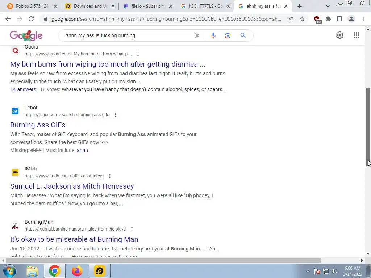Toggle the Chrome side panel
The image size is (371, 278).
(340, 19)
